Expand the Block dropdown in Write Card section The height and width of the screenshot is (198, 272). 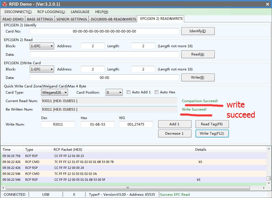coord(42,69)
